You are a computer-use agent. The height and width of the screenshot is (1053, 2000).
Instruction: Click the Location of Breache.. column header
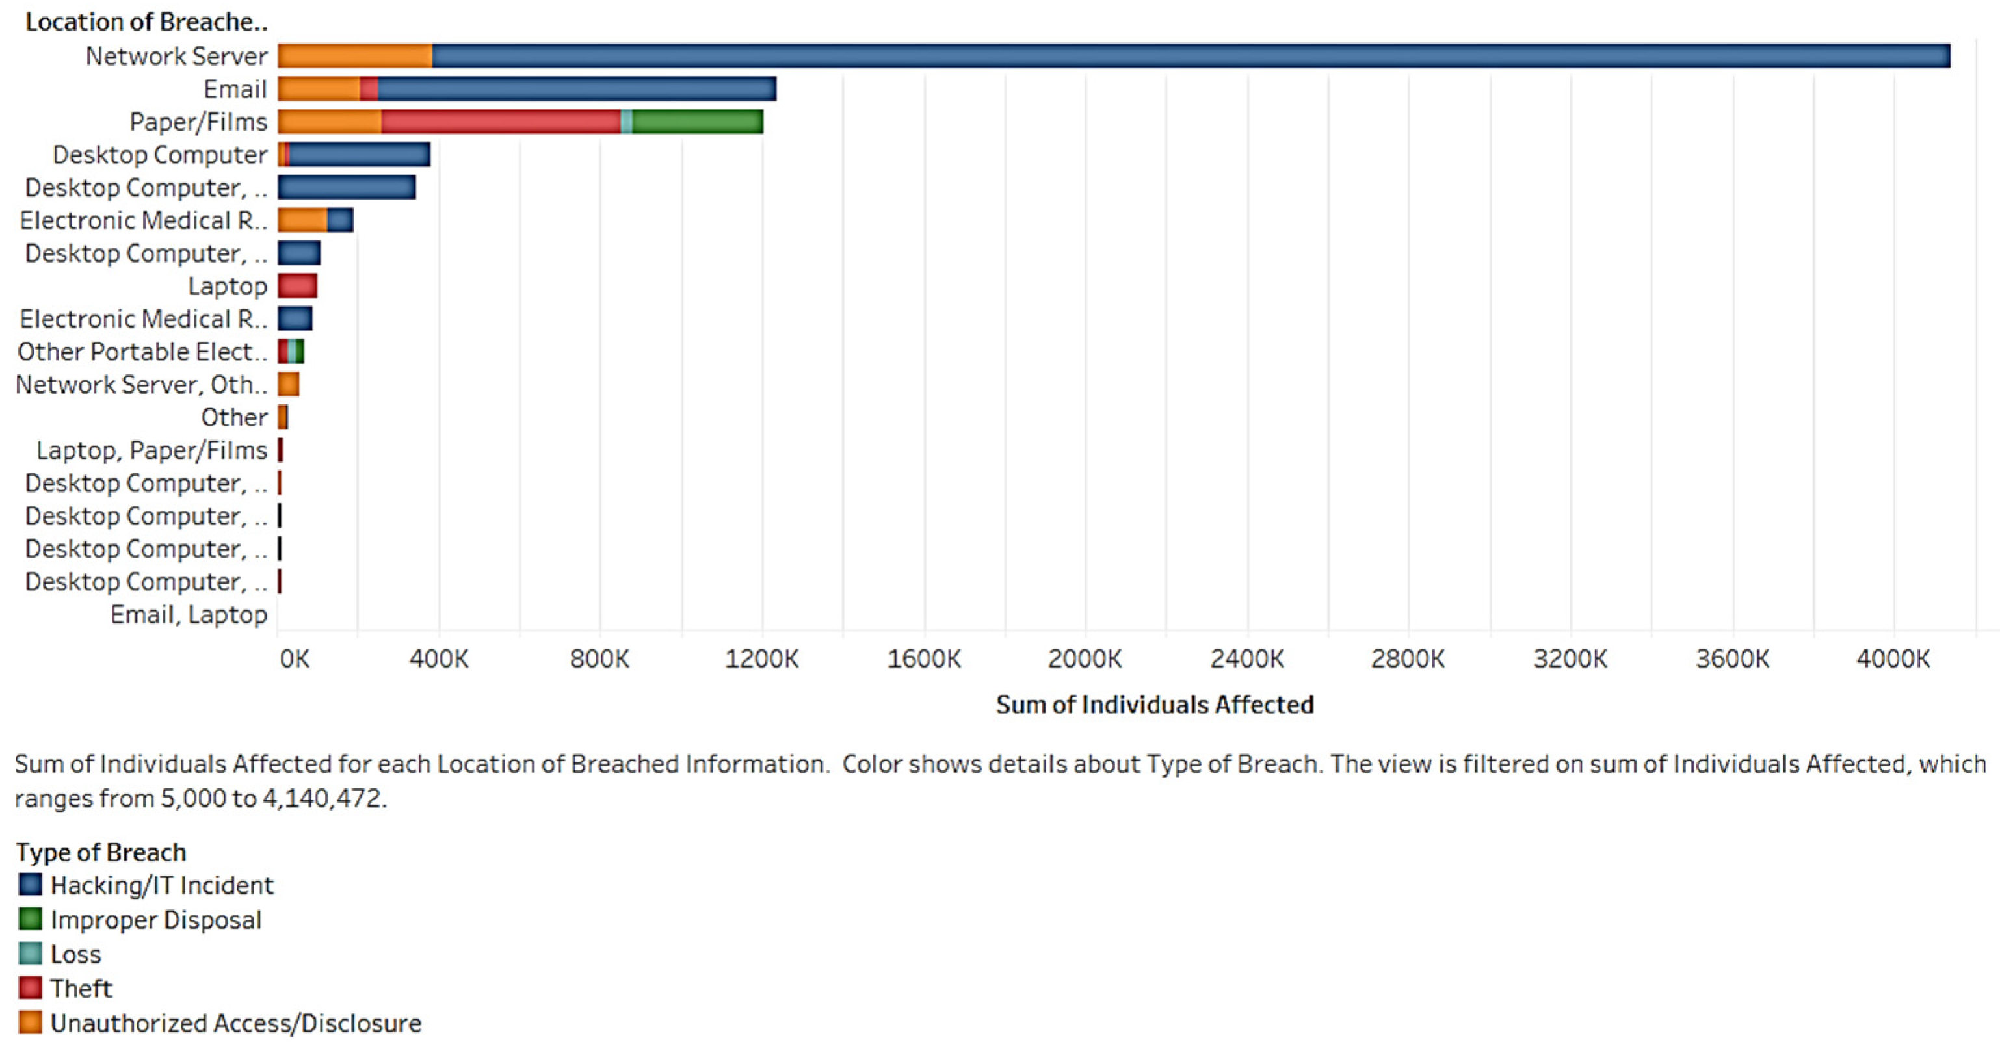[x=146, y=21]
